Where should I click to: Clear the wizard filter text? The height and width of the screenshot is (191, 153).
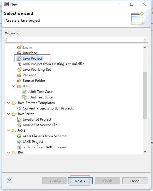[145, 40]
